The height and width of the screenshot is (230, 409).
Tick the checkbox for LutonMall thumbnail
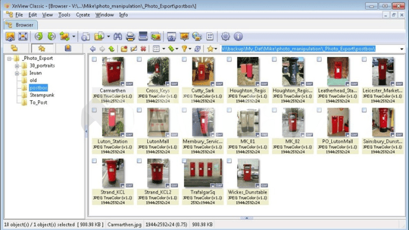coord(139,110)
